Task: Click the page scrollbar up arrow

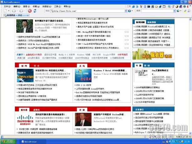Action: (190, 19)
